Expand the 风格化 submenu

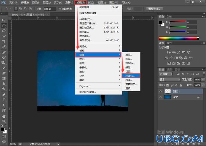click(98, 46)
